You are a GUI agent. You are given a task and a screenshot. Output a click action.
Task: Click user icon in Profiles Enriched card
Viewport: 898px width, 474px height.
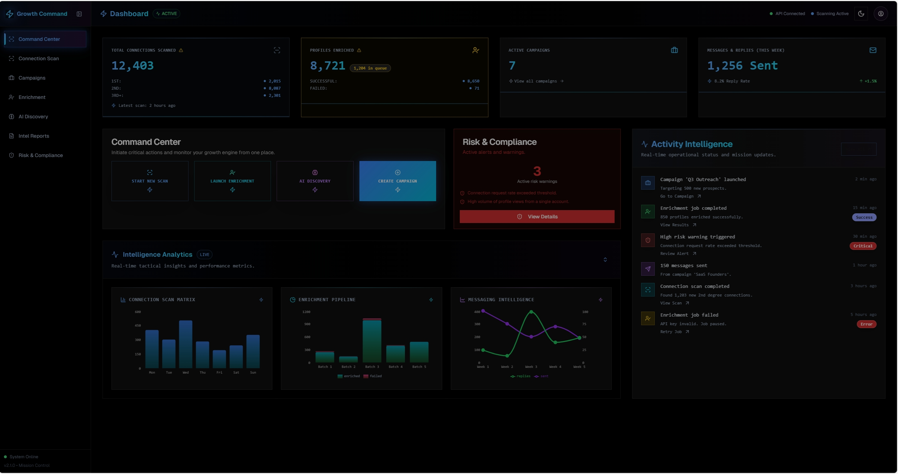[476, 50]
